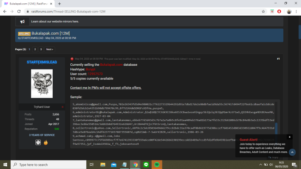Close the Bukalapak.com RaidForums tab

click(x=51, y=4)
